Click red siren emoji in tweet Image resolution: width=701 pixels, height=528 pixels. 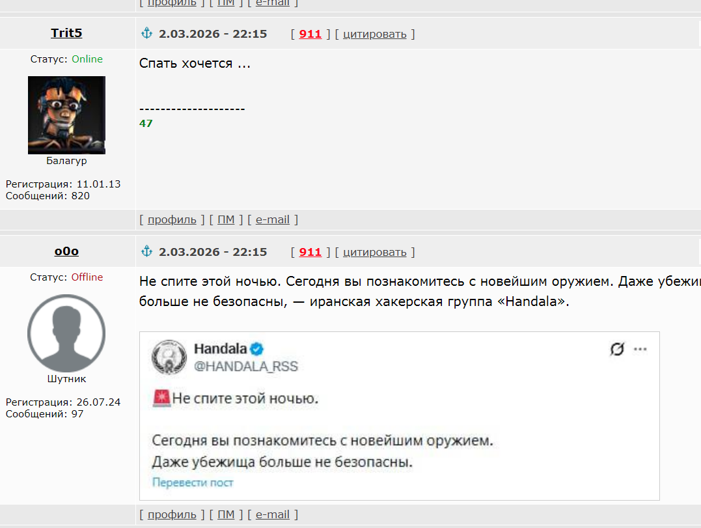[x=161, y=398]
